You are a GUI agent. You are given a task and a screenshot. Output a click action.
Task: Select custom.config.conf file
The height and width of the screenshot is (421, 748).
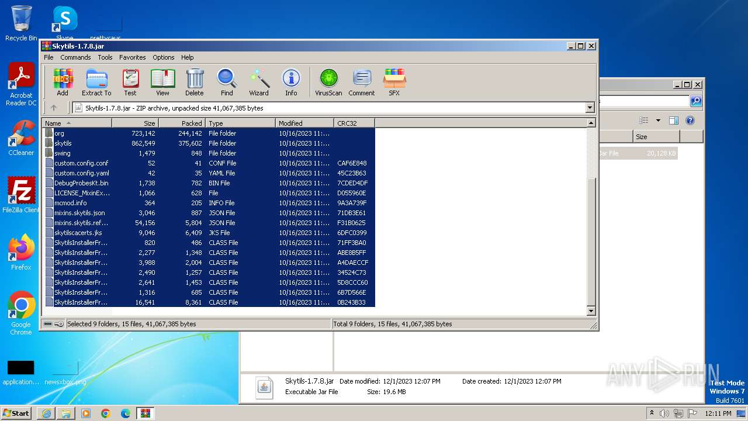coord(209,163)
